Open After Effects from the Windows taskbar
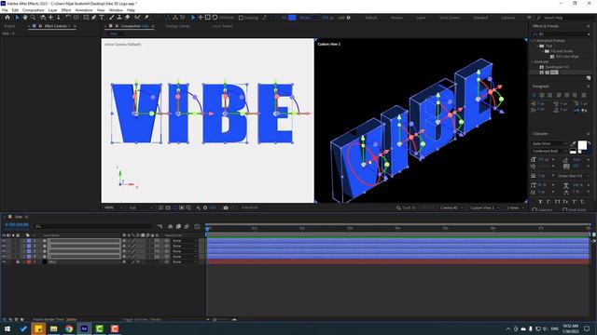Viewport: 597px width, 335px height. pos(84,328)
